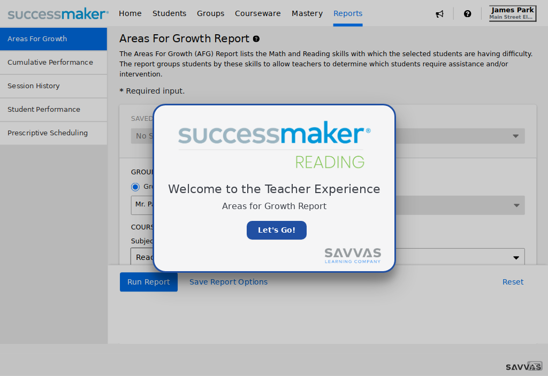Open the Students menu

169,13
